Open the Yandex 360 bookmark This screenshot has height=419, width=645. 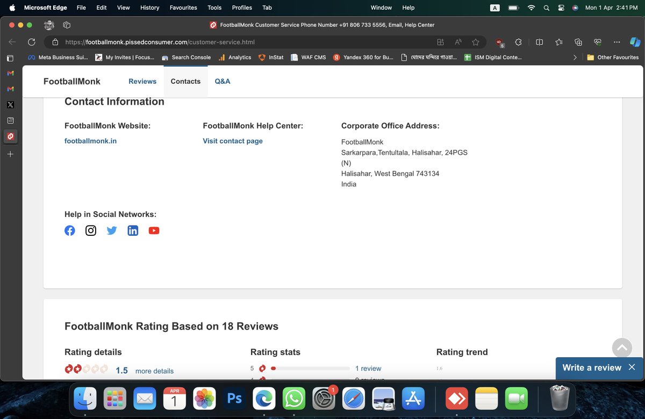click(x=363, y=57)
